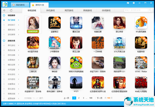The image size is (155, 107).
Task: Click the bottom banner ad text
Action: 34,104
